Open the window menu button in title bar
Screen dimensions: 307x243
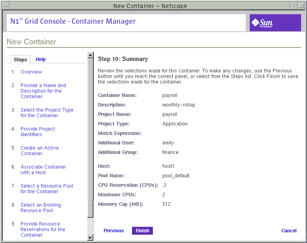(x=6, y=6)
